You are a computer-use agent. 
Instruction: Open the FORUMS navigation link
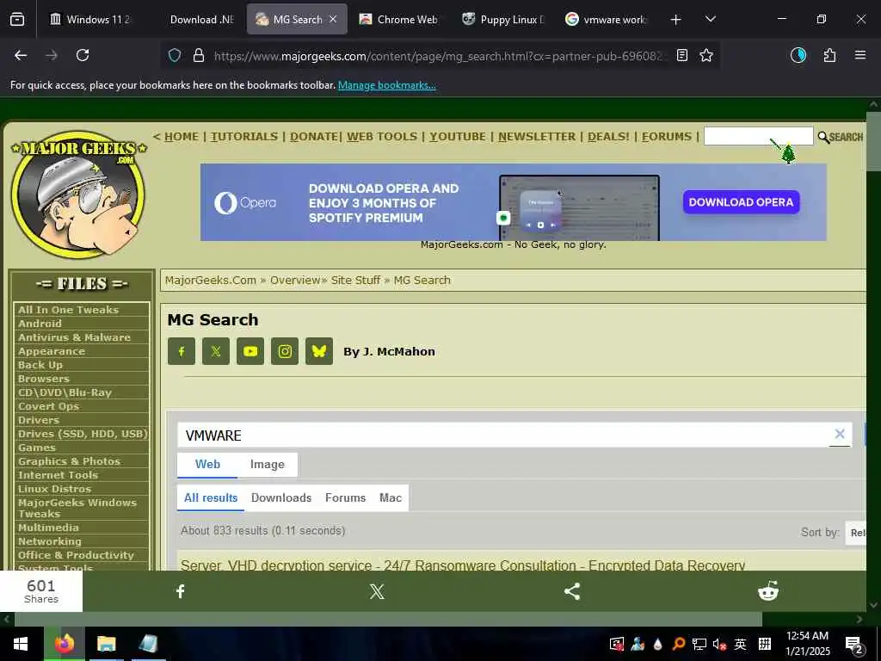(667, 137)
